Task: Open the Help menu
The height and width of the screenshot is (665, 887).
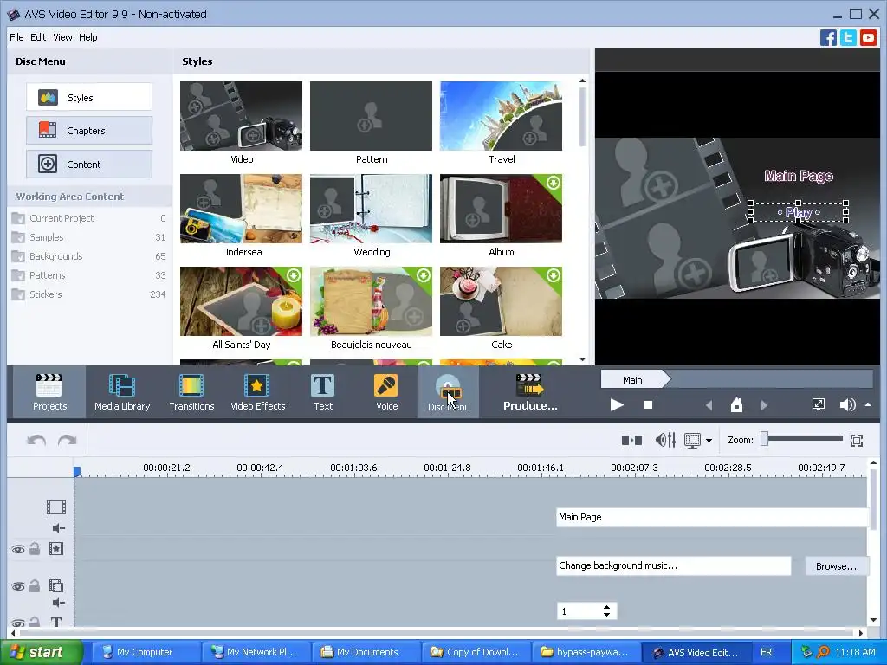Action: (x=87, y=37)
